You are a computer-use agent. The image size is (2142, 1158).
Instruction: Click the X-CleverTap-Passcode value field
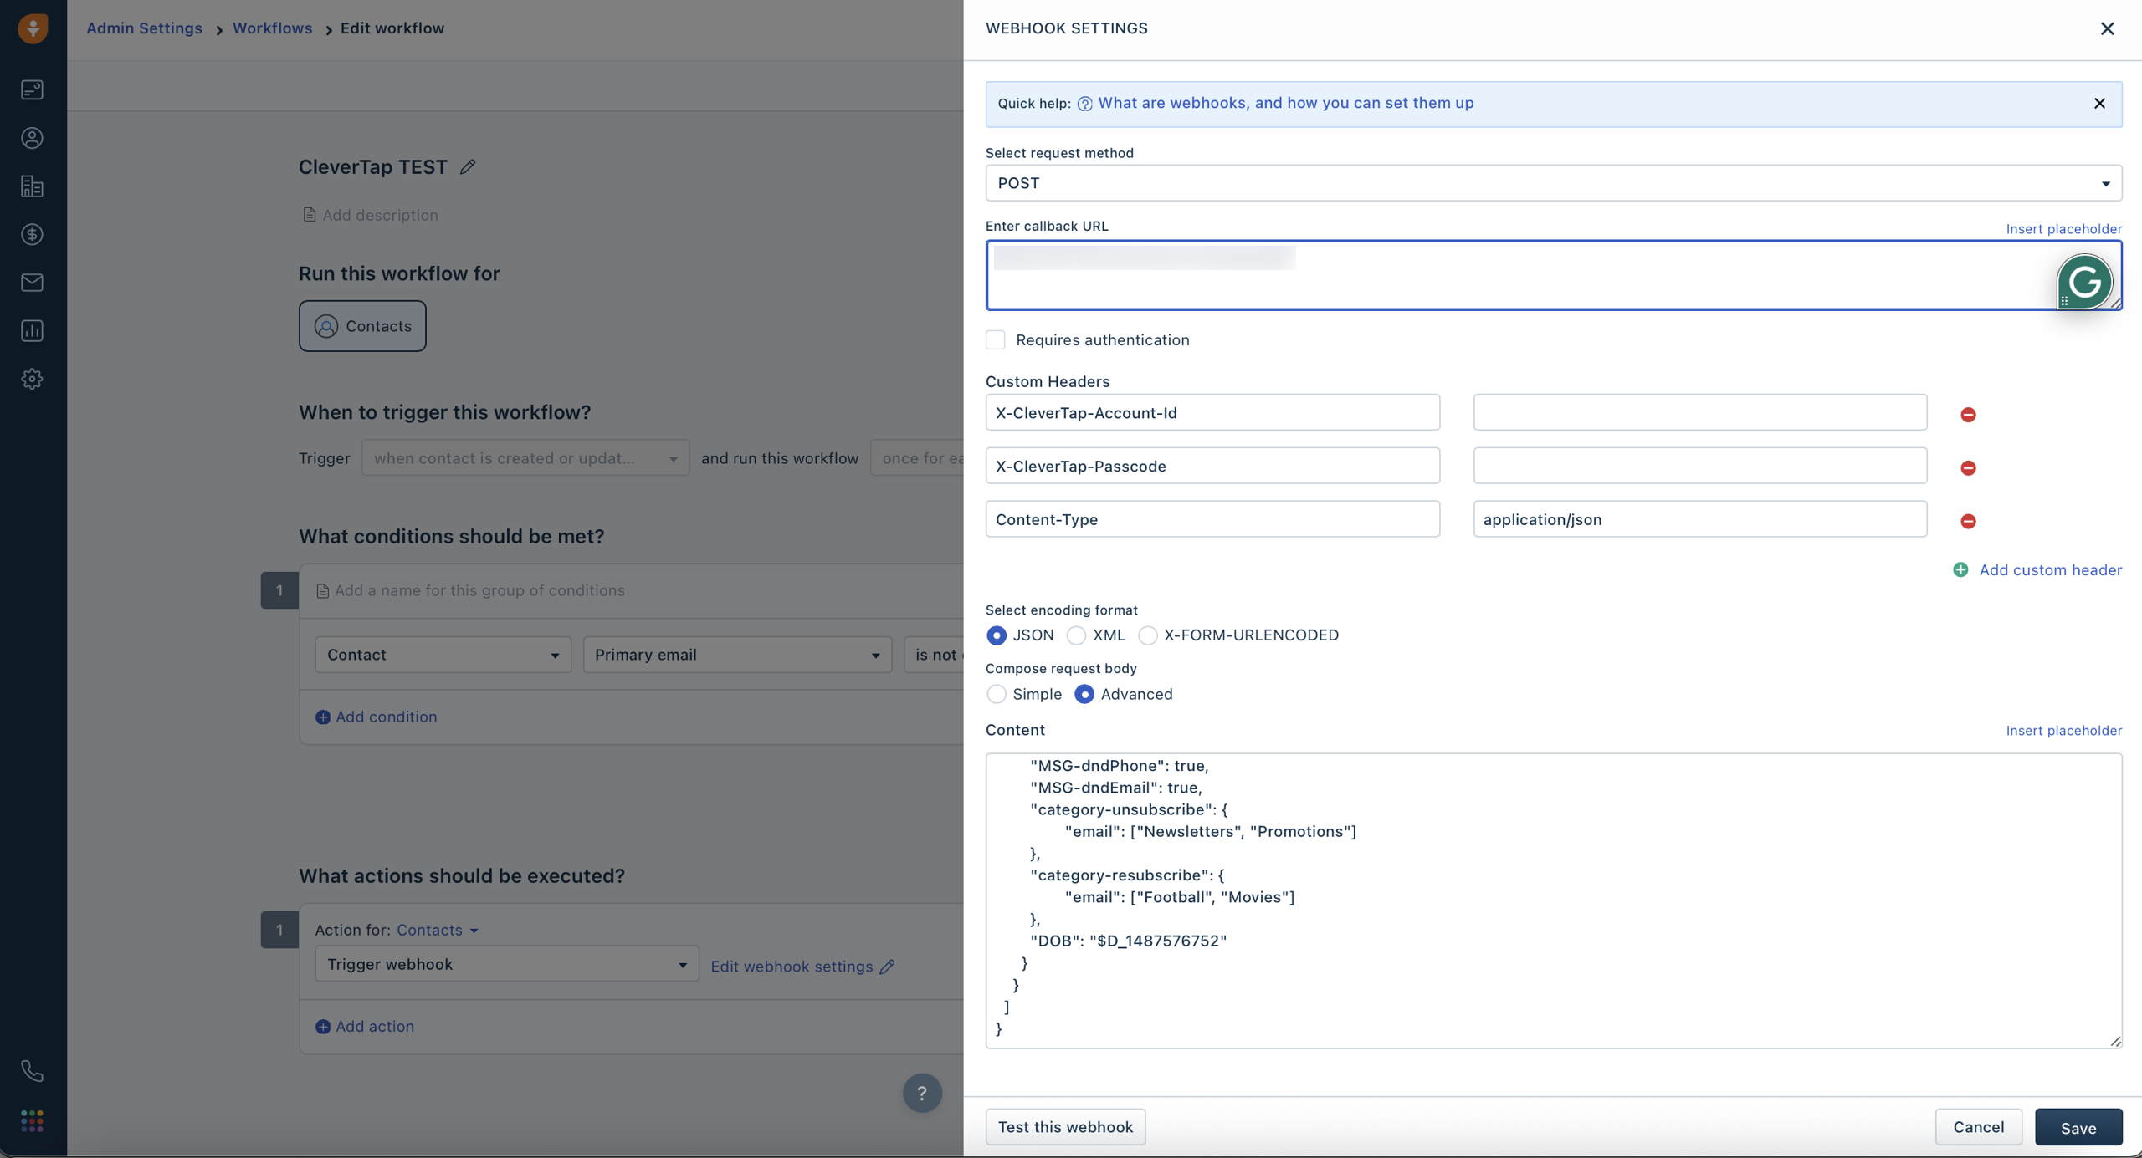point(1699,466)
